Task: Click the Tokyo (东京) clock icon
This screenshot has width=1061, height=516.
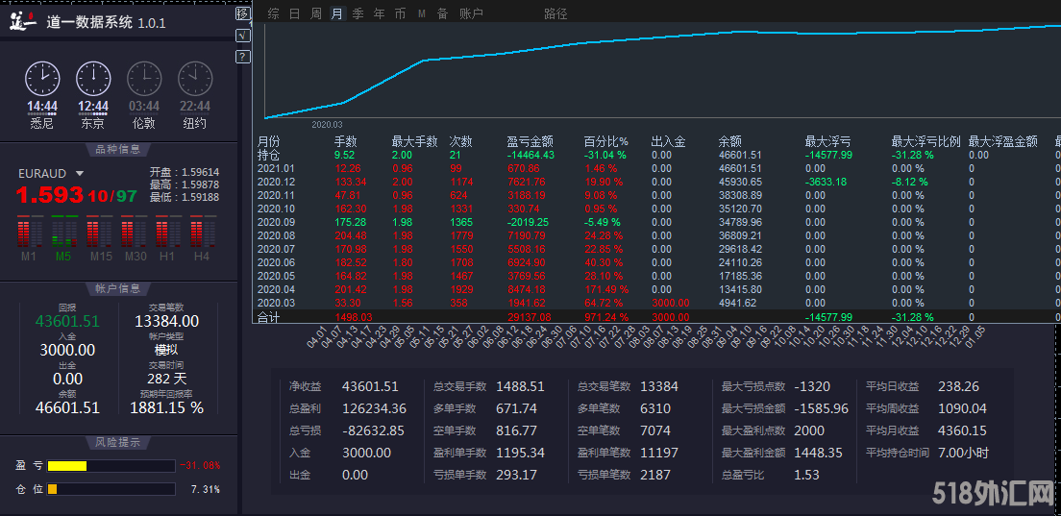Action: click(x=93, y=78)
